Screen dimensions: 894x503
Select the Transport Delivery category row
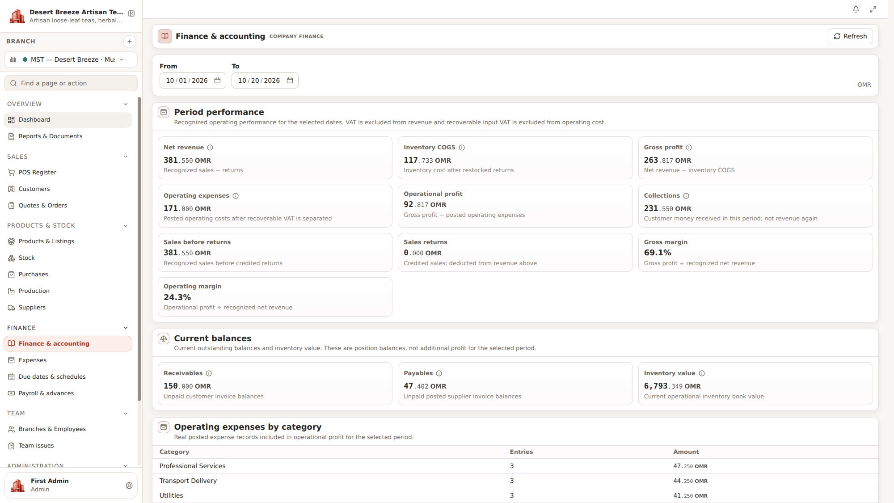pyautogui.click(x=515, y=481)
